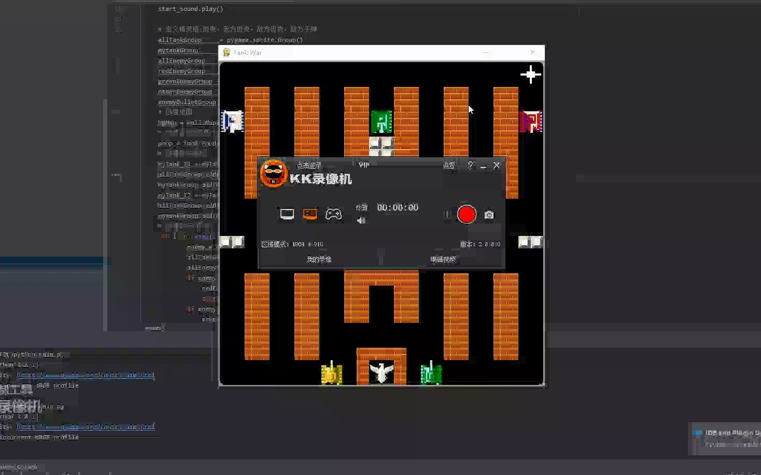Click the green player tank beside the base
This screenshot has height=475, width=761.
point(431,373)
